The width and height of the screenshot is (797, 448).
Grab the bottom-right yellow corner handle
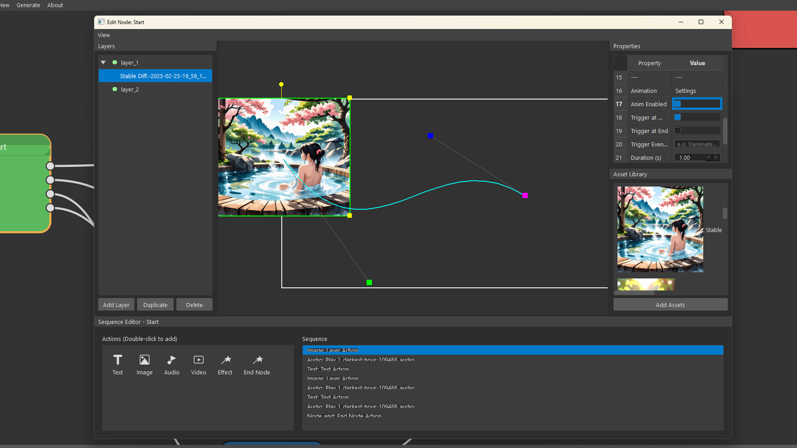pos(350,215)
